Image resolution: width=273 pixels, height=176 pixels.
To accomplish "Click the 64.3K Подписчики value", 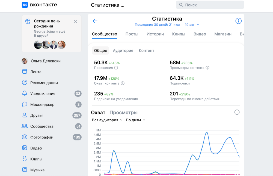I will (x=177, y=78).
